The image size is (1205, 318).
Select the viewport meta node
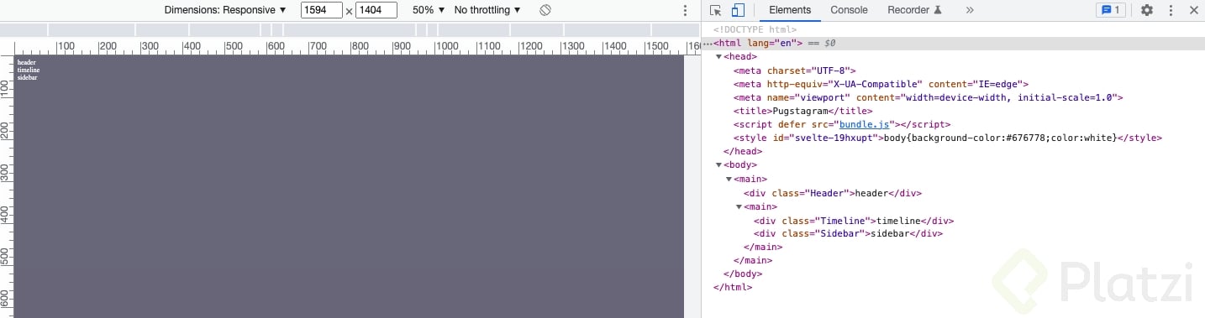pyautogui.click(x=928, y=97)
